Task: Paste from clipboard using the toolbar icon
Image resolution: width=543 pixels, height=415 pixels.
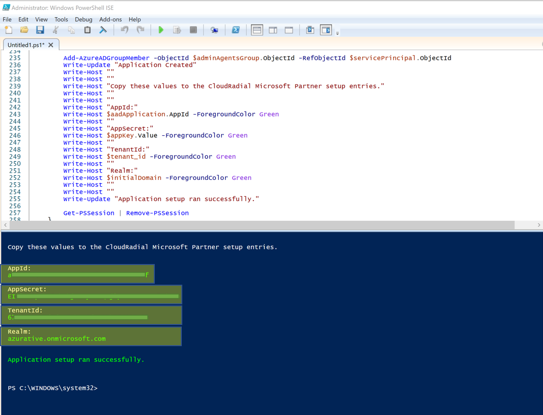Action: (x=87, y=30)
